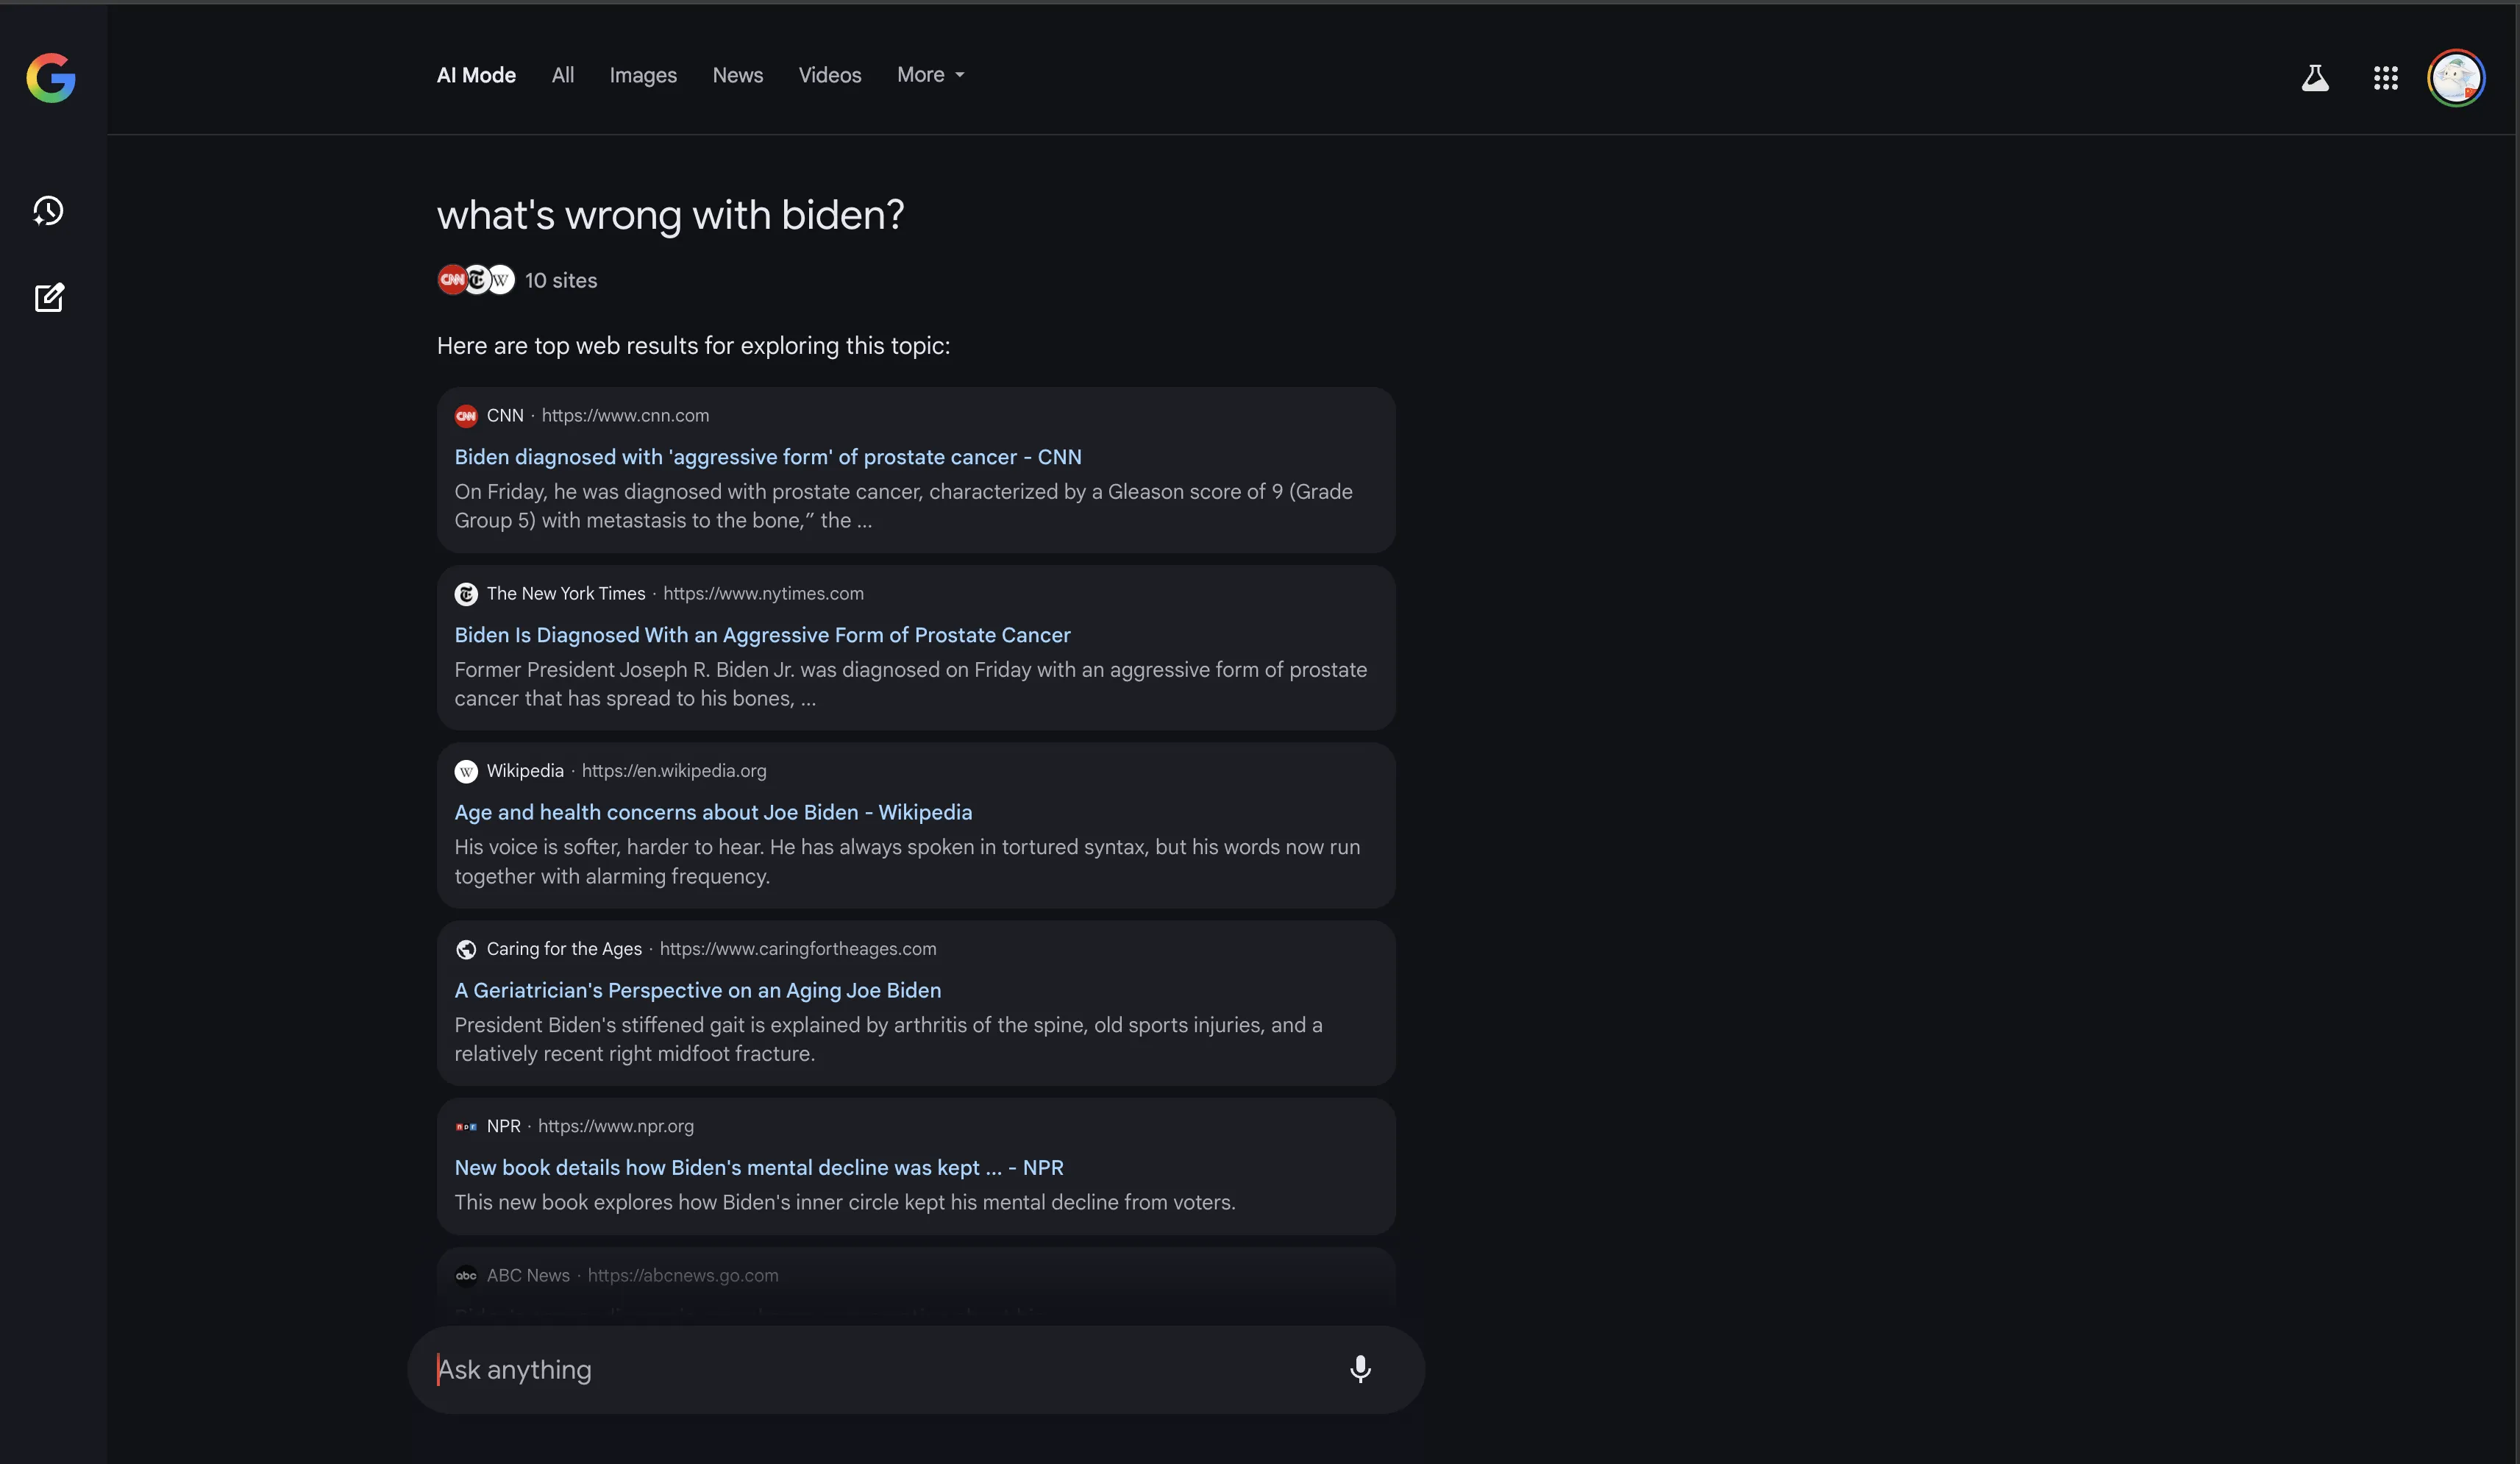2520x1464 pixels.
Task: Open the Google account avatar
Action: point(2456,77)
